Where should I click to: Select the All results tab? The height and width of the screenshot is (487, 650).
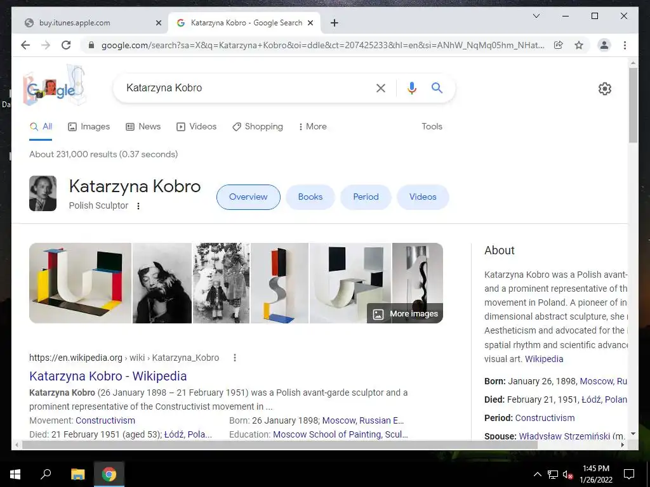tap(41, 127)
